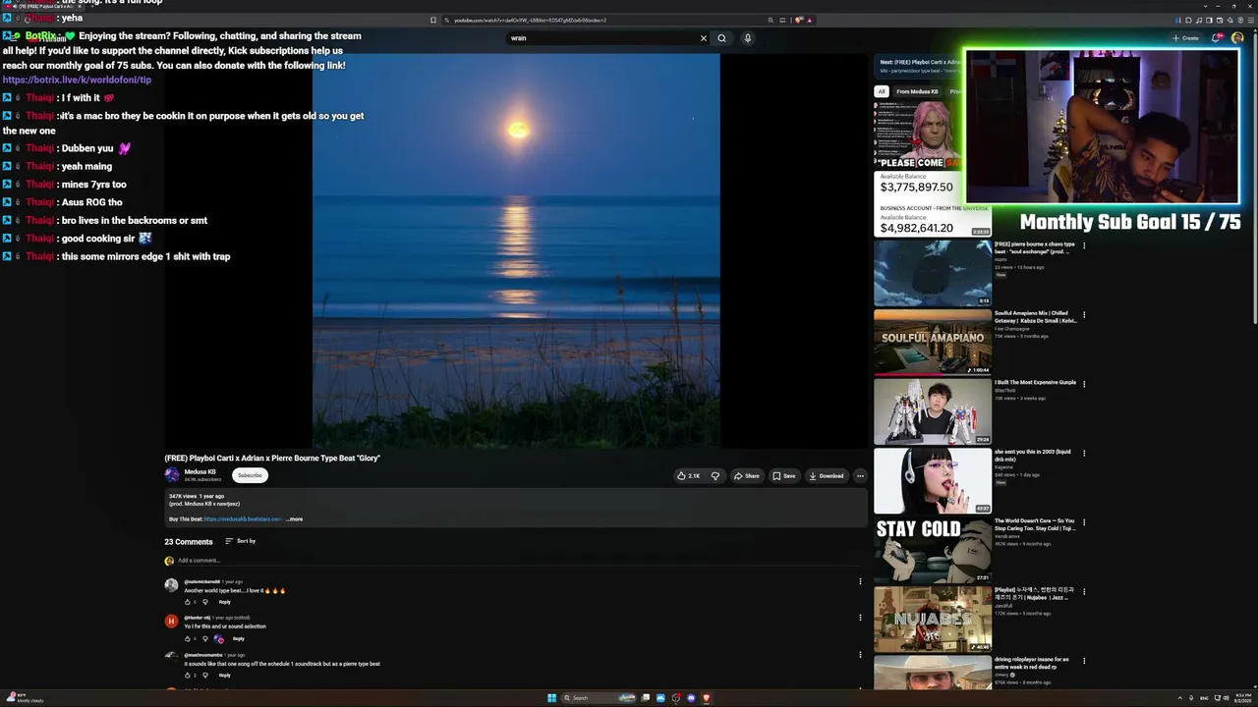This screenshot has width=1258, height=707.
Task: Open 'she sent you this in 2003' thumbnail
Action: pyautogui.click(x=933, y=480)
